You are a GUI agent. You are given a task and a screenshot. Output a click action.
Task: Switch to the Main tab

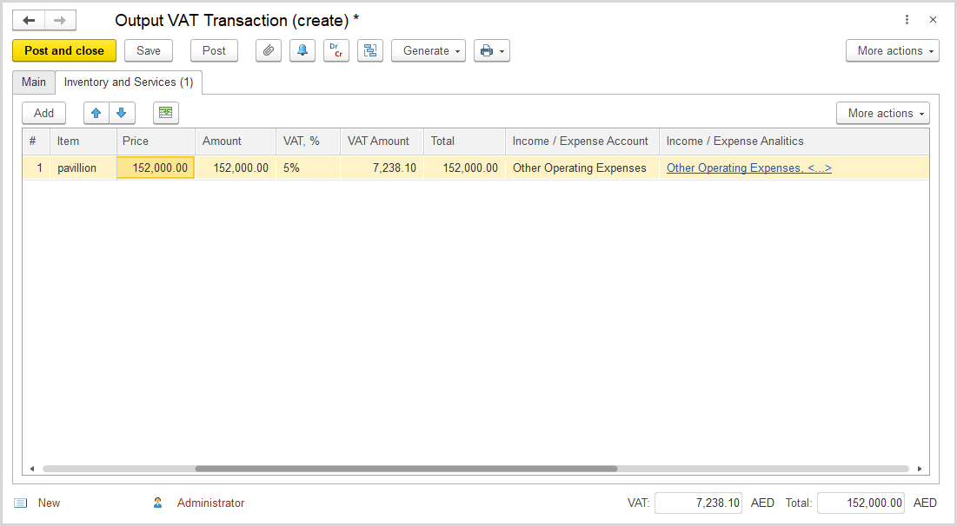(x=34, y=82)
